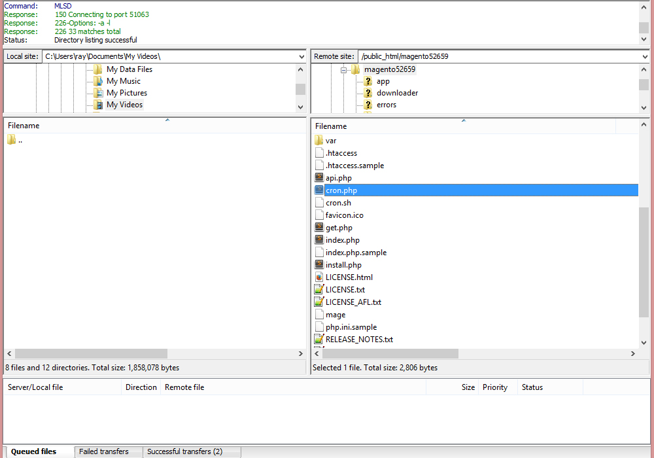The height and width of the screenshot is (458, 654).
Task: Click the LICENSE.html browser file icon
Action: coord(319,277)
